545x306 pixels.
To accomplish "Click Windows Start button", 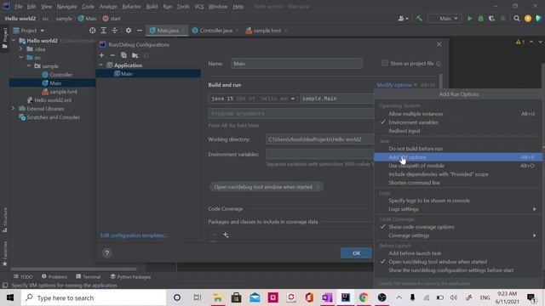I will point(10,297).
